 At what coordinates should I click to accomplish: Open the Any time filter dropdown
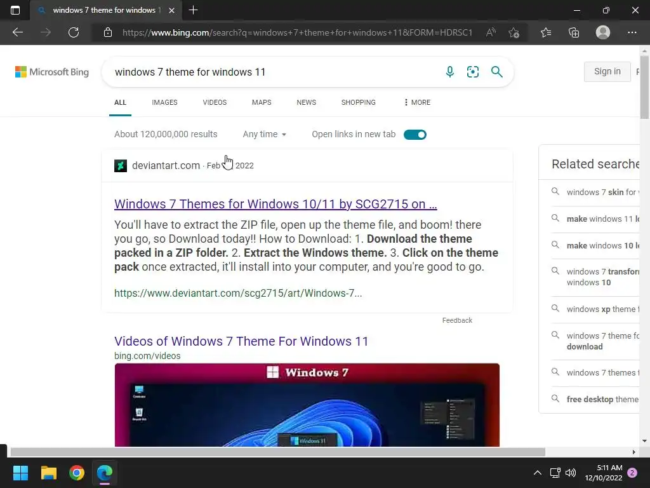click(265, 135)
